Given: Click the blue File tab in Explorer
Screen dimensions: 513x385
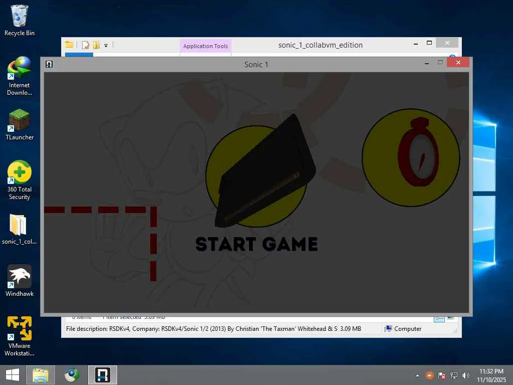Looking at the screenshot, I should (79, 55).
